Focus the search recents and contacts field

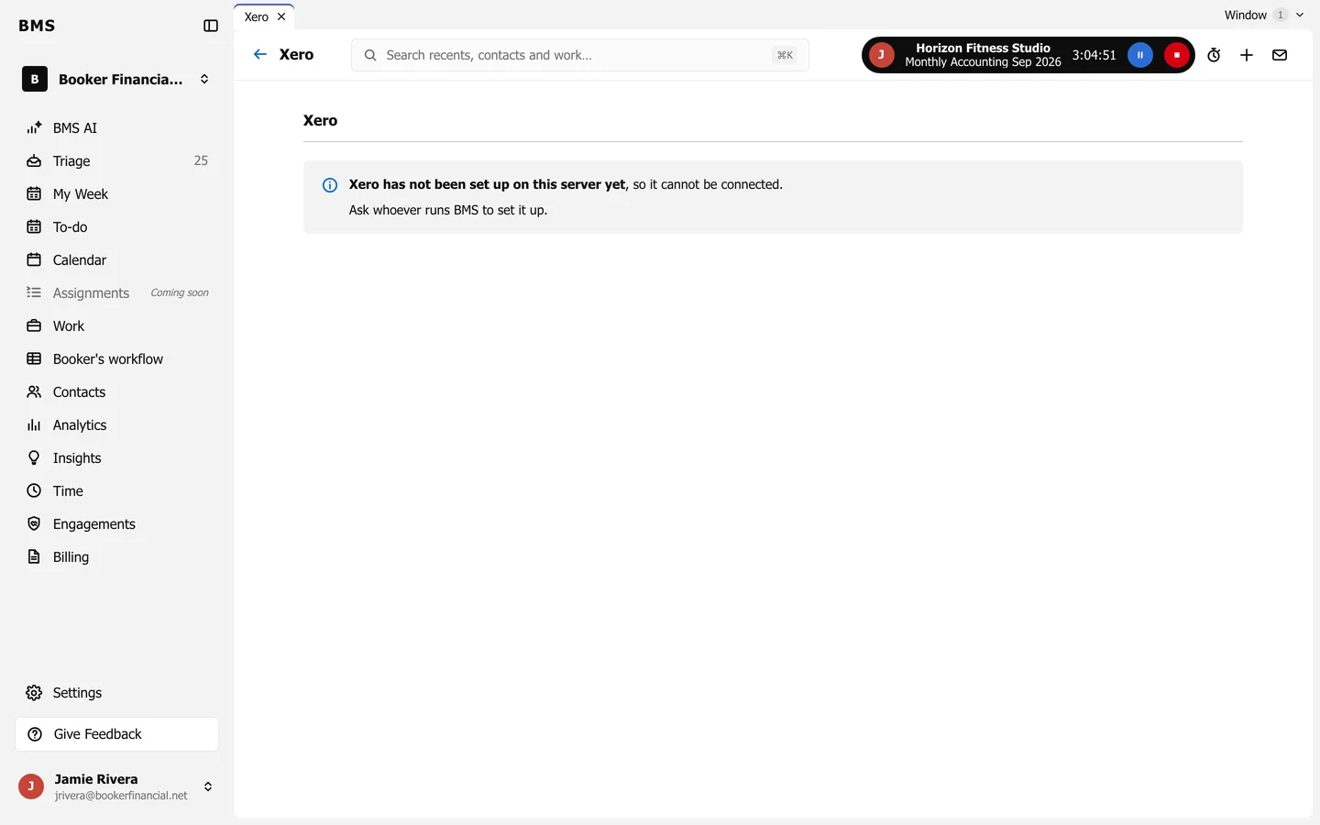580,55
